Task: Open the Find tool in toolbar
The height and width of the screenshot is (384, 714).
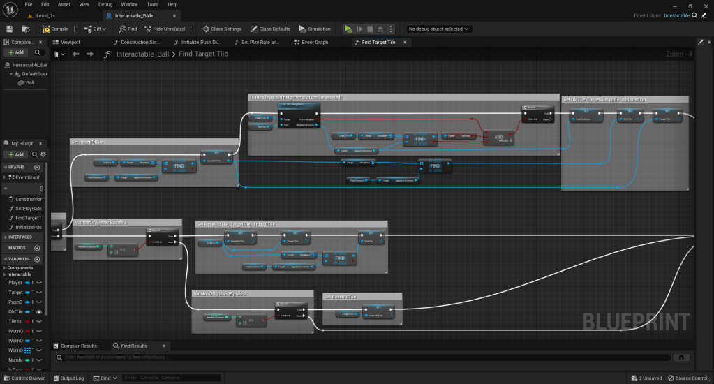Action: click(x=128, y=29)
